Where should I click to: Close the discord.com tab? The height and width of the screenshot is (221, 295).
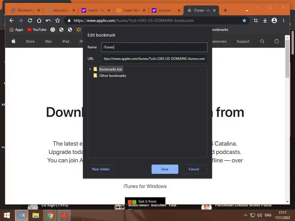point(73,10)
